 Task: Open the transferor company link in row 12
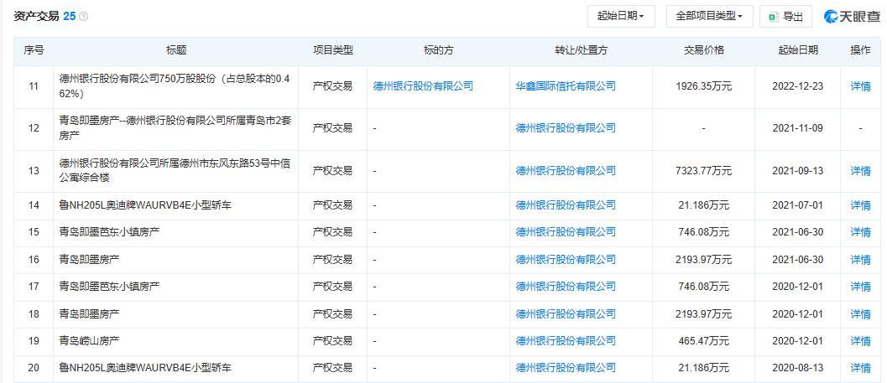tap(565, 128)
